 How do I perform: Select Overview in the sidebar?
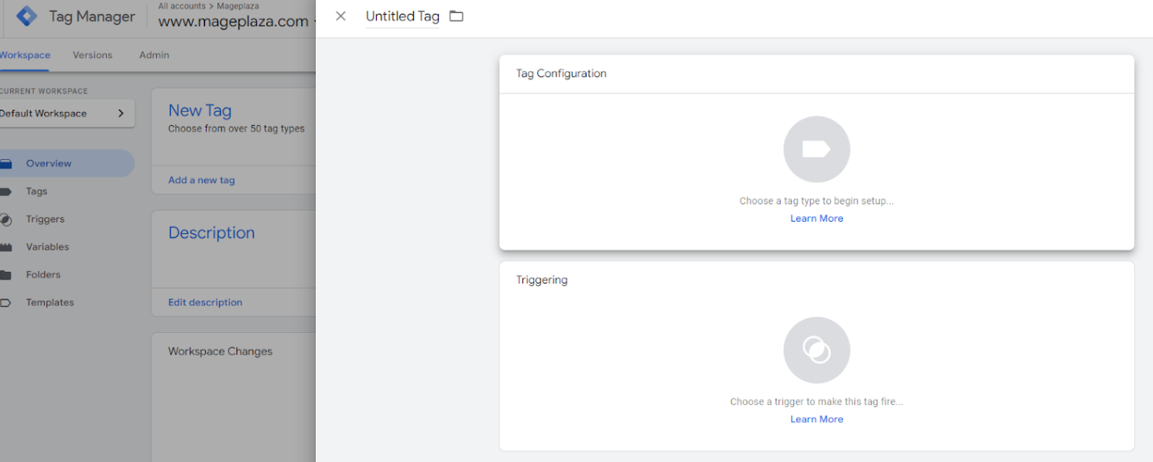tap(67, 164)
